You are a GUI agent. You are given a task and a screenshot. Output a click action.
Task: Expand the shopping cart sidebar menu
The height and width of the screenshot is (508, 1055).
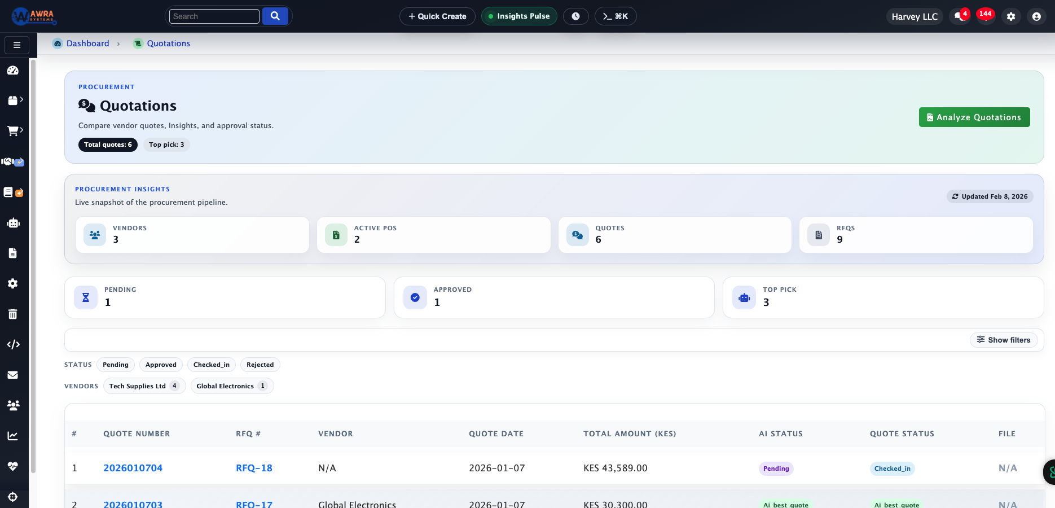pos(15,130)
